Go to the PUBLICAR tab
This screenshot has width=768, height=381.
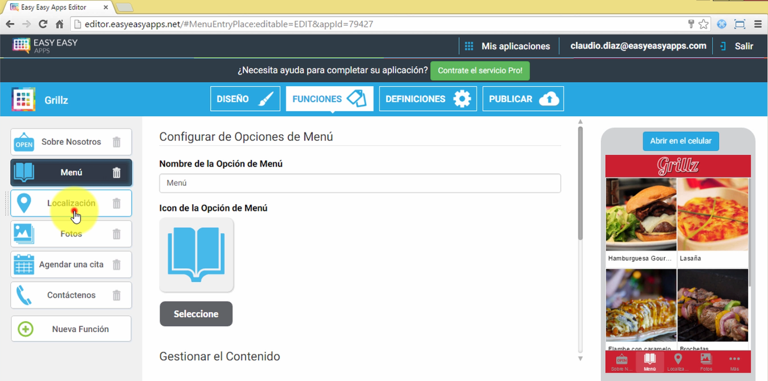tap(523, 99)
